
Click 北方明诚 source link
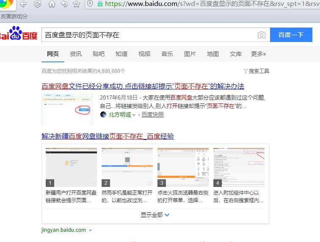tap(120, 115)
